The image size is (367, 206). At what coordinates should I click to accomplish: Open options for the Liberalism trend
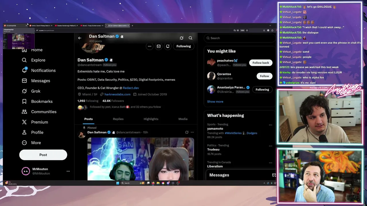(270, 163)
